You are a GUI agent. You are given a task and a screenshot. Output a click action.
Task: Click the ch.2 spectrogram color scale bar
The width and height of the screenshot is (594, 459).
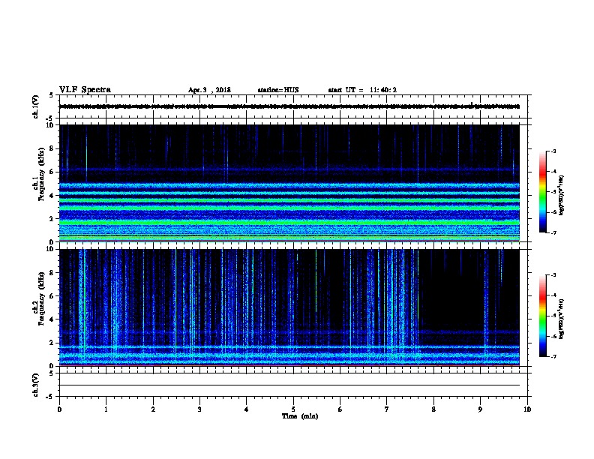[543, 316]
